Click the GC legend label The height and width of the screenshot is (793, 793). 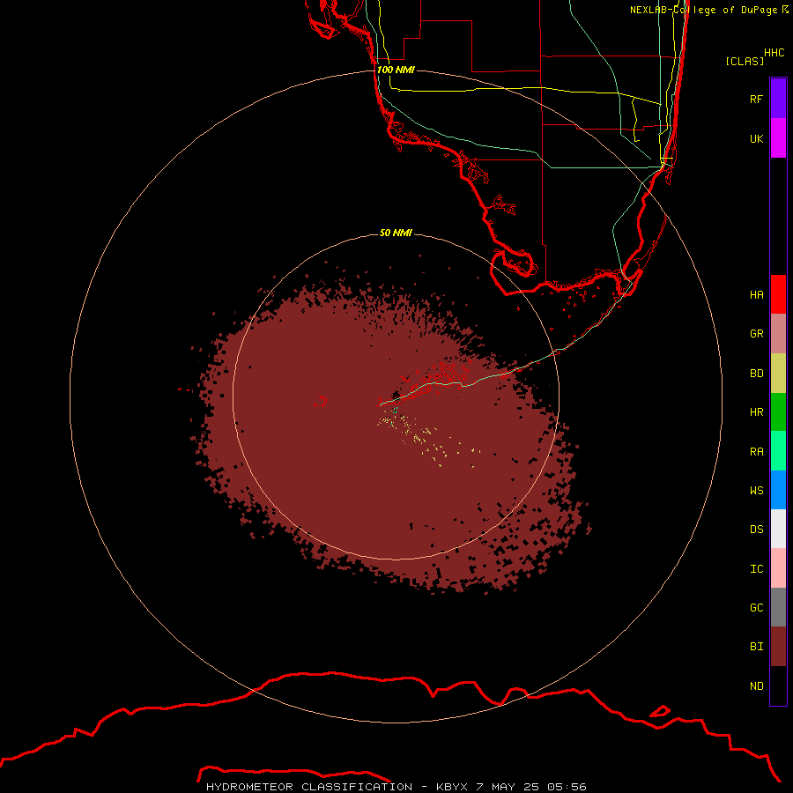pyautogui.click(x=756, y=608)
